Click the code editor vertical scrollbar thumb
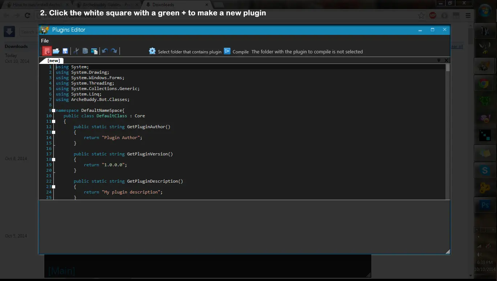The image size is (497, 281). pos(448,68)
